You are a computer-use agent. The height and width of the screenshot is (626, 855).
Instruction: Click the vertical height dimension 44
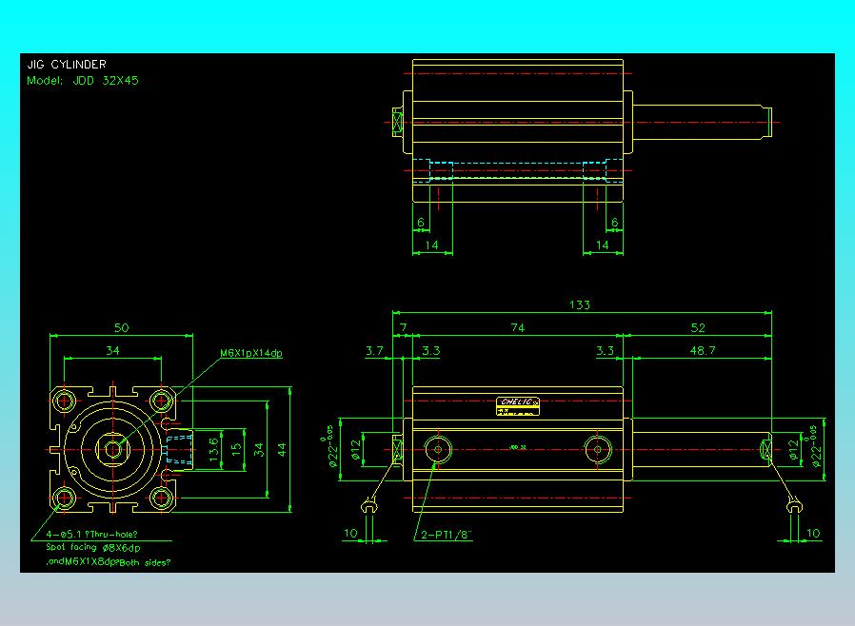click(282, 449)
